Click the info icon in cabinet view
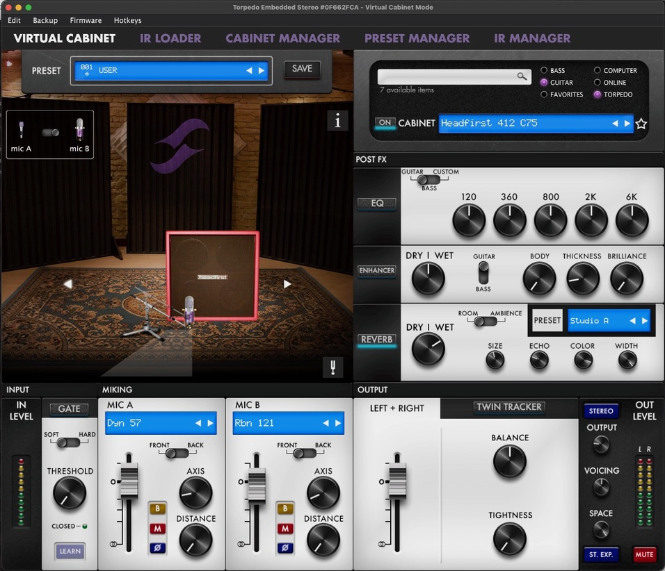Image resolution: width=665 pixels, height=571 pixels. [x=337, y=121]
